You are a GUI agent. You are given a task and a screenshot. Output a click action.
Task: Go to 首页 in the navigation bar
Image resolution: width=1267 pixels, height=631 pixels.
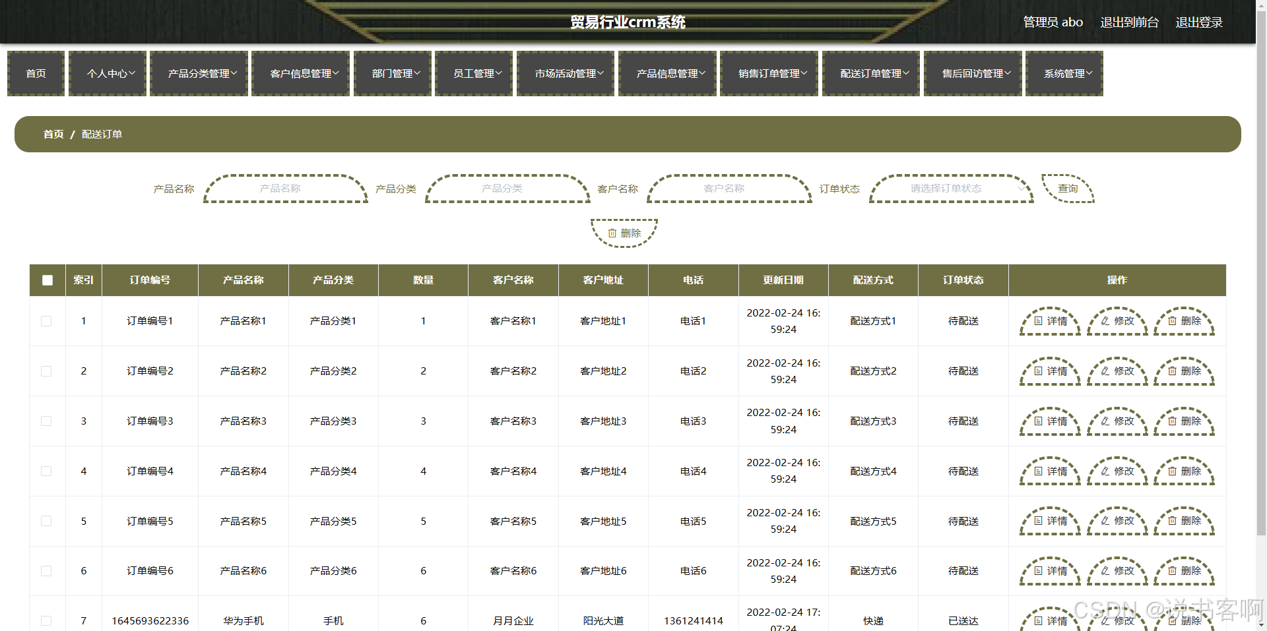36,74
